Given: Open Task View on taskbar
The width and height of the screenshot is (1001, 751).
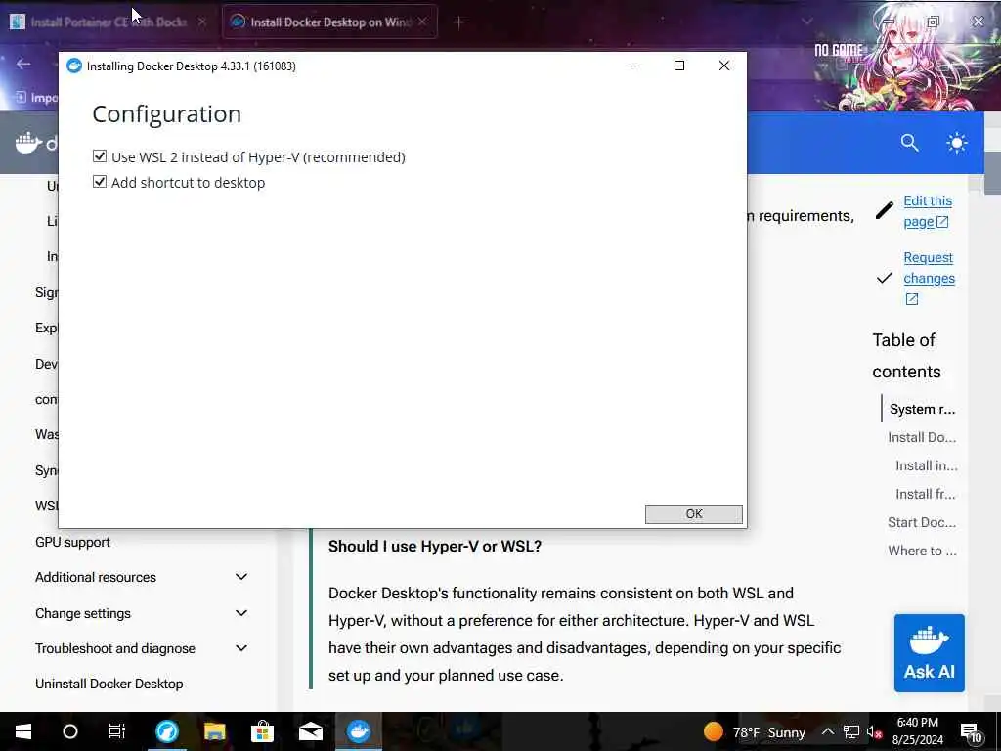Looking at the screenshot, I should [x=117, y=731].
